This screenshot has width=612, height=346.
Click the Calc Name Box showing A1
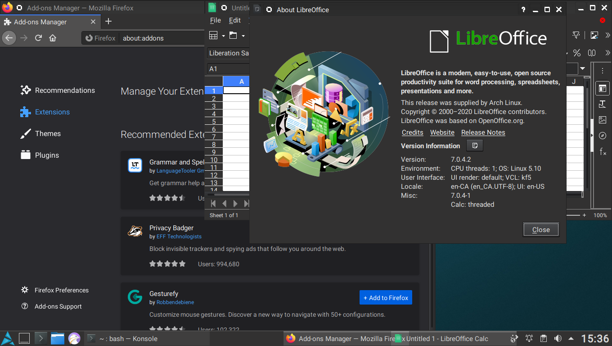(228, 68)
